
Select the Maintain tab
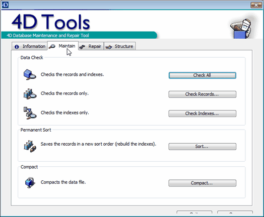(x=63, y=46)
